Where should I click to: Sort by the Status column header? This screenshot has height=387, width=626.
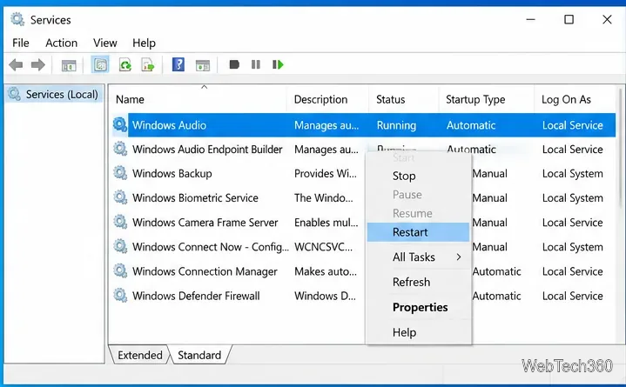404,99
